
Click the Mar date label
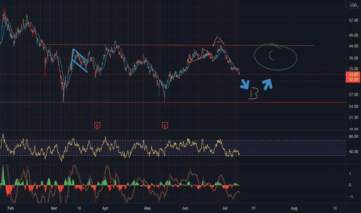[x=54, y=208]
